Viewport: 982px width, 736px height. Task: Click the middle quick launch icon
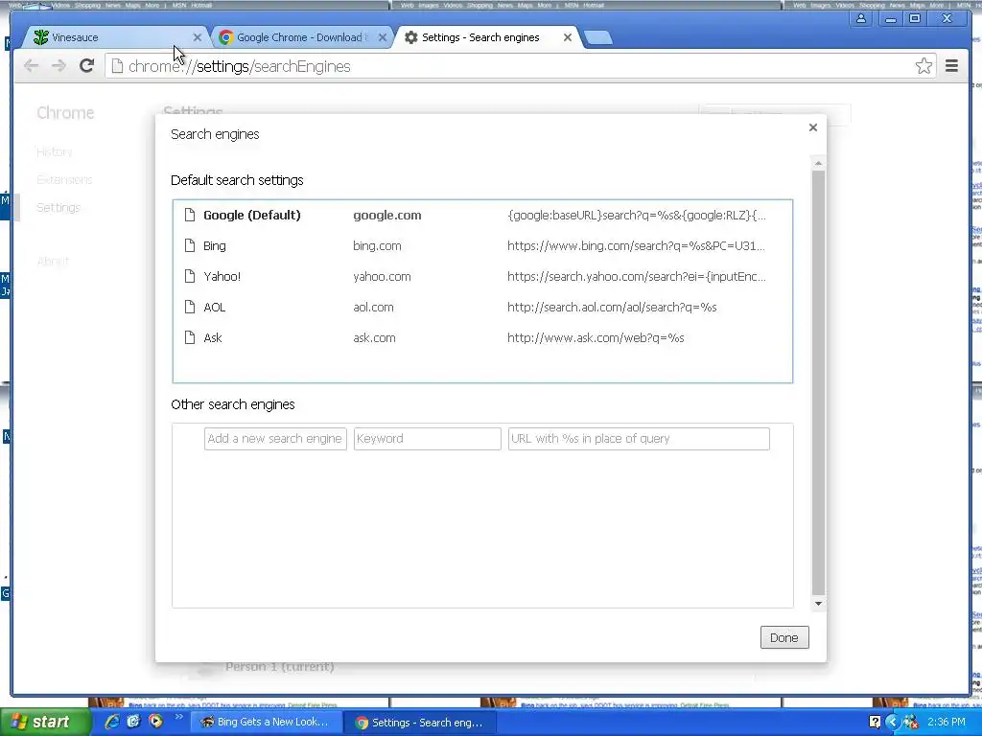point(133,722)
